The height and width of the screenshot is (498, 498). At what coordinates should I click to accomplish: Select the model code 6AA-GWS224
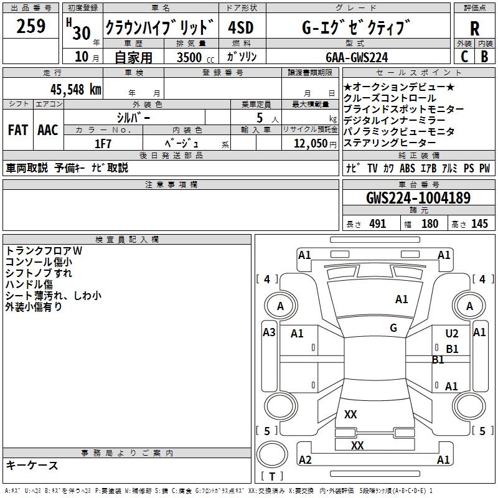click(357, 57)
